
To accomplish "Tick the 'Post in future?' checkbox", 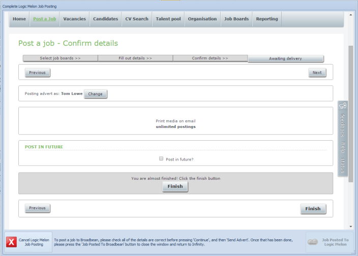I will [161, 158].
